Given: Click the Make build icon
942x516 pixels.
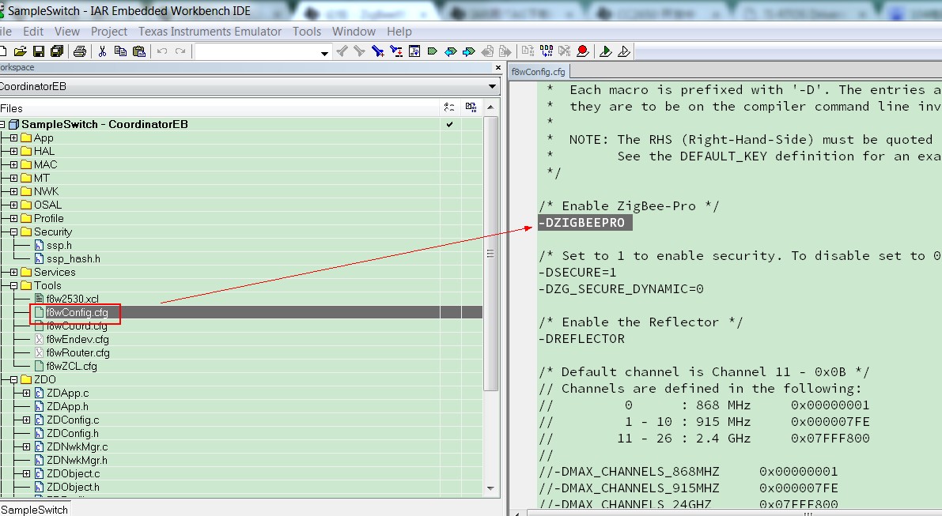Looking at the screenshot, I should point(546,51).
